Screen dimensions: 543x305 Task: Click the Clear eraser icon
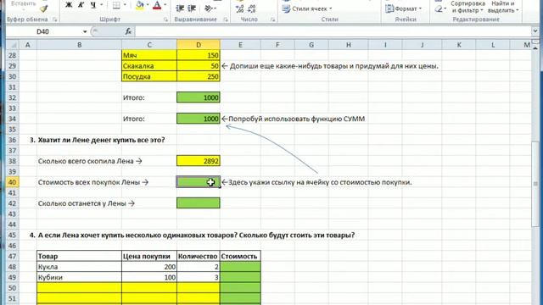pyautogui.click(x=439, y=8)
